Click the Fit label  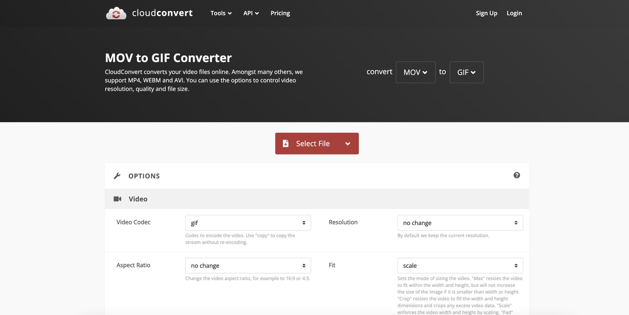click(332, 265)
